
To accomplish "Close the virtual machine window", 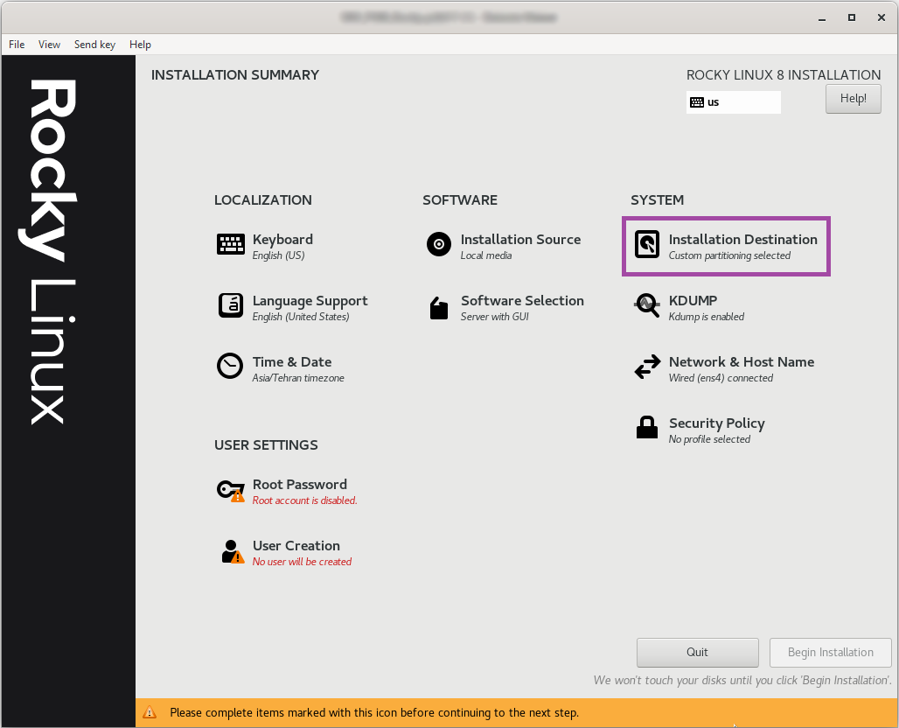I will 882,17.
